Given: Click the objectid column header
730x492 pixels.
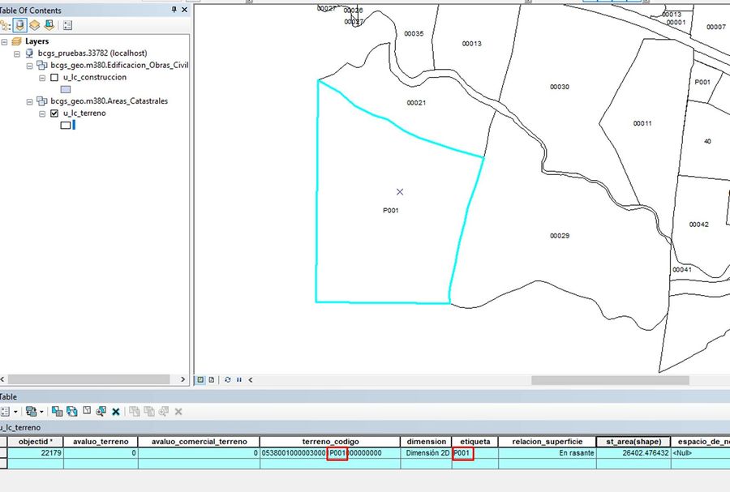Looking at the screenshot, I should coord(36,441).
